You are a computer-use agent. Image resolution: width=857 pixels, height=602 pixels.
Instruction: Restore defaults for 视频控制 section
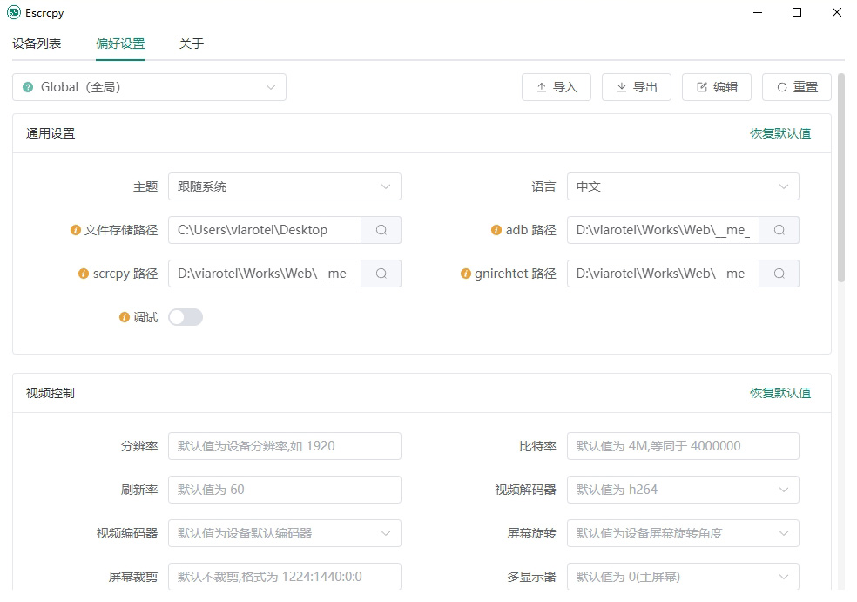click(780, 393)
